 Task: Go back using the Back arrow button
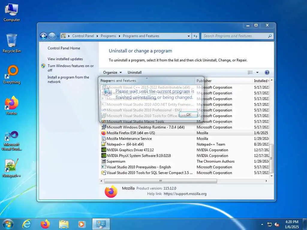43,36
